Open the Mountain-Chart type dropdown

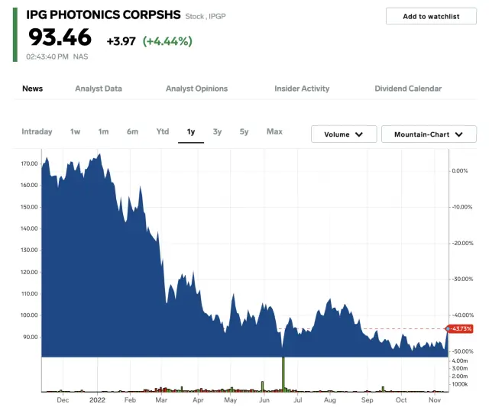[429, 134]
